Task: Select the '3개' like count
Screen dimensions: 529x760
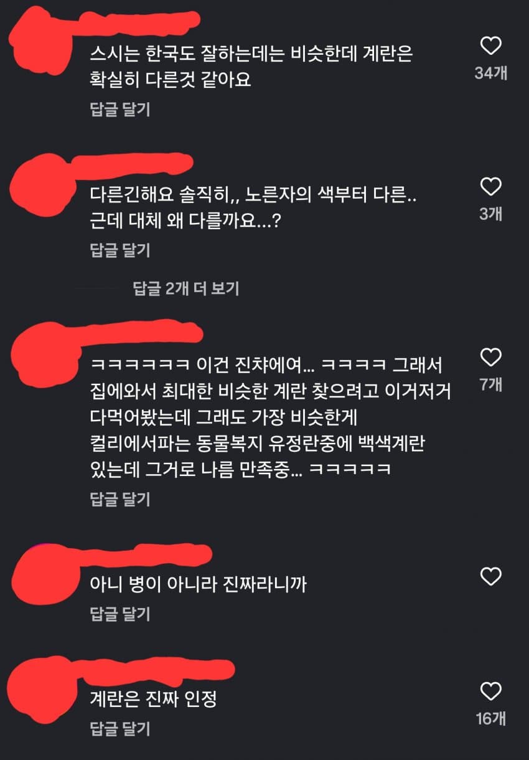Action: coord(491,214)
